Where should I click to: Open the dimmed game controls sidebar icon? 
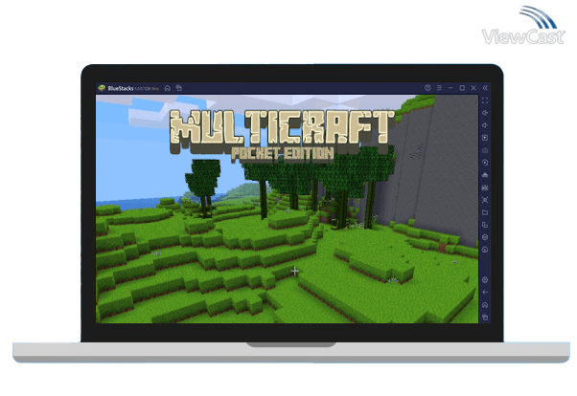(x=485, y=150)
